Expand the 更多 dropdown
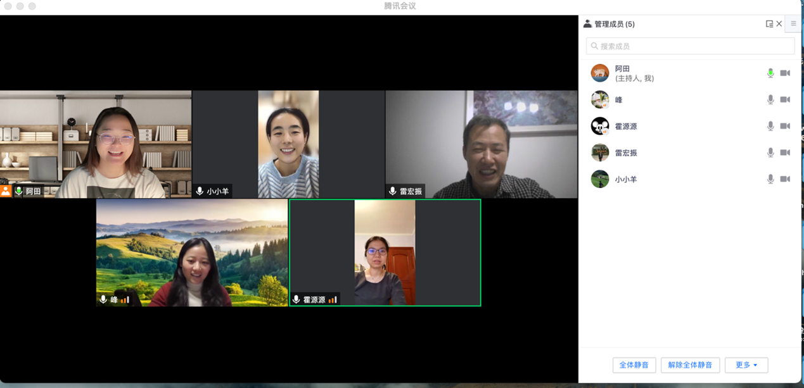Screen dimensions: 804x388 pos(746,365)
